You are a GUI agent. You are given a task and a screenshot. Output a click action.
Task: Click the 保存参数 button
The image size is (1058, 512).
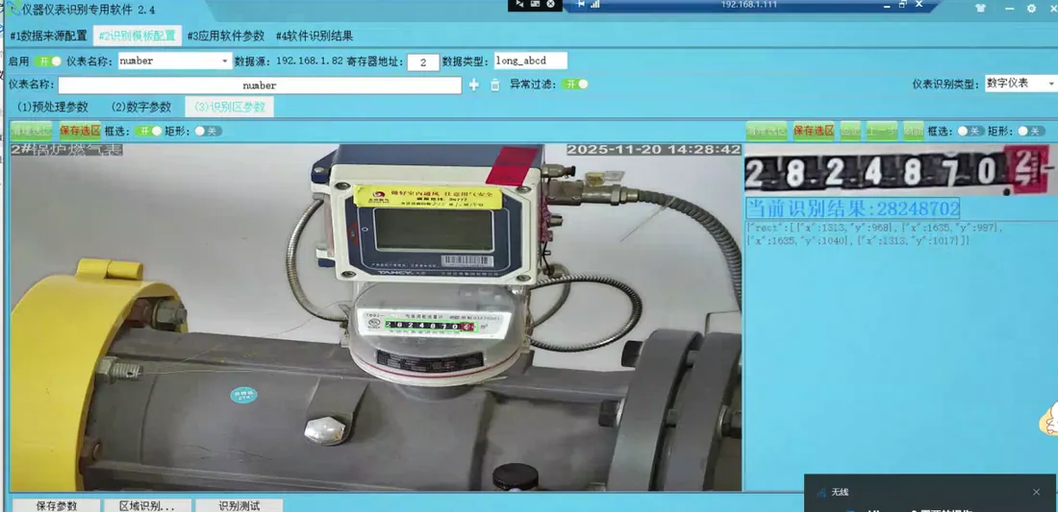click(57, 505)
